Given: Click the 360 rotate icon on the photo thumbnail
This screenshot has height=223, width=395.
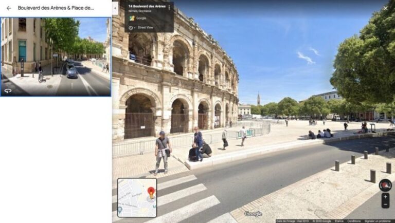Looking at the screenshot, I should [x=8, y=91].
